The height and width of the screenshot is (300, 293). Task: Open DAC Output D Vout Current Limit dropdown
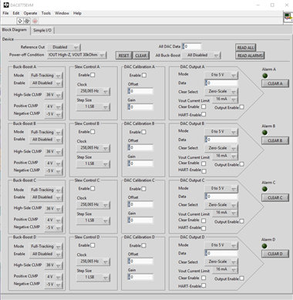225,269
